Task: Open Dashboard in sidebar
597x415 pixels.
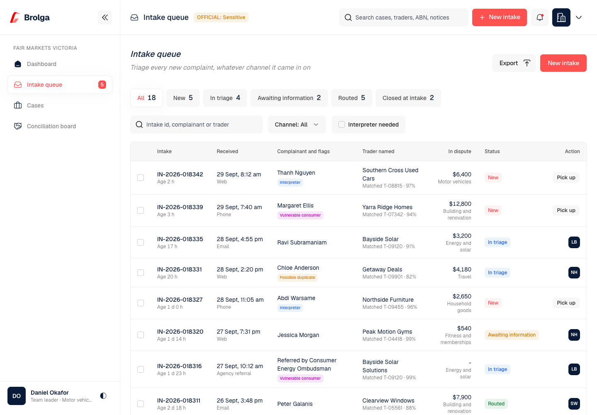Action: coord(60,64)
